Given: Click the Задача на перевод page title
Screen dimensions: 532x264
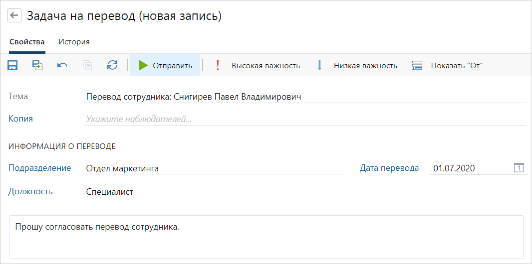Looking at the screenshot, I should 124,16.
